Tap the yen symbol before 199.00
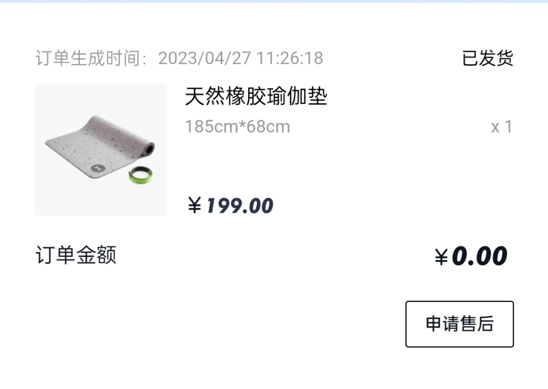548x389 pixels. [194, 205]
